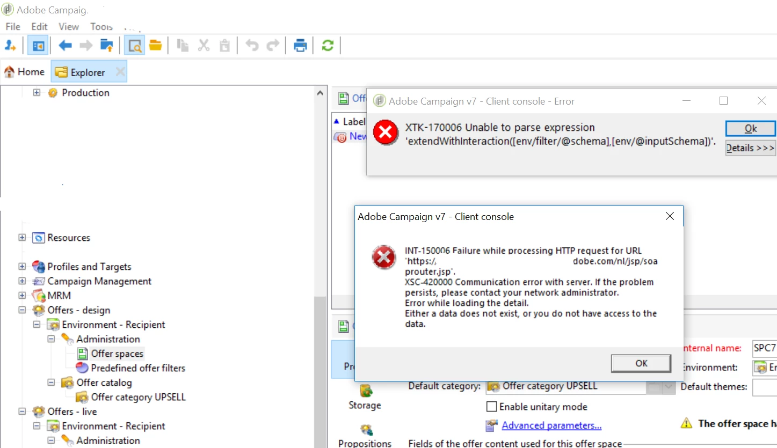777x448 pixels.
Task: Collapse Administration under Offers - design
Action: (x=51, y=339)
